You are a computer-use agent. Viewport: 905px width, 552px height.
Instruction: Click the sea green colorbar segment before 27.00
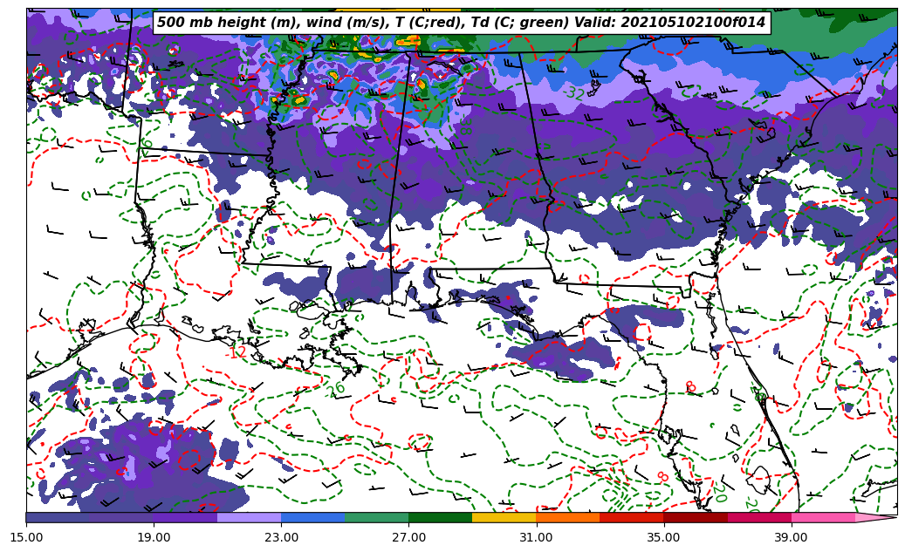(376, 517)
